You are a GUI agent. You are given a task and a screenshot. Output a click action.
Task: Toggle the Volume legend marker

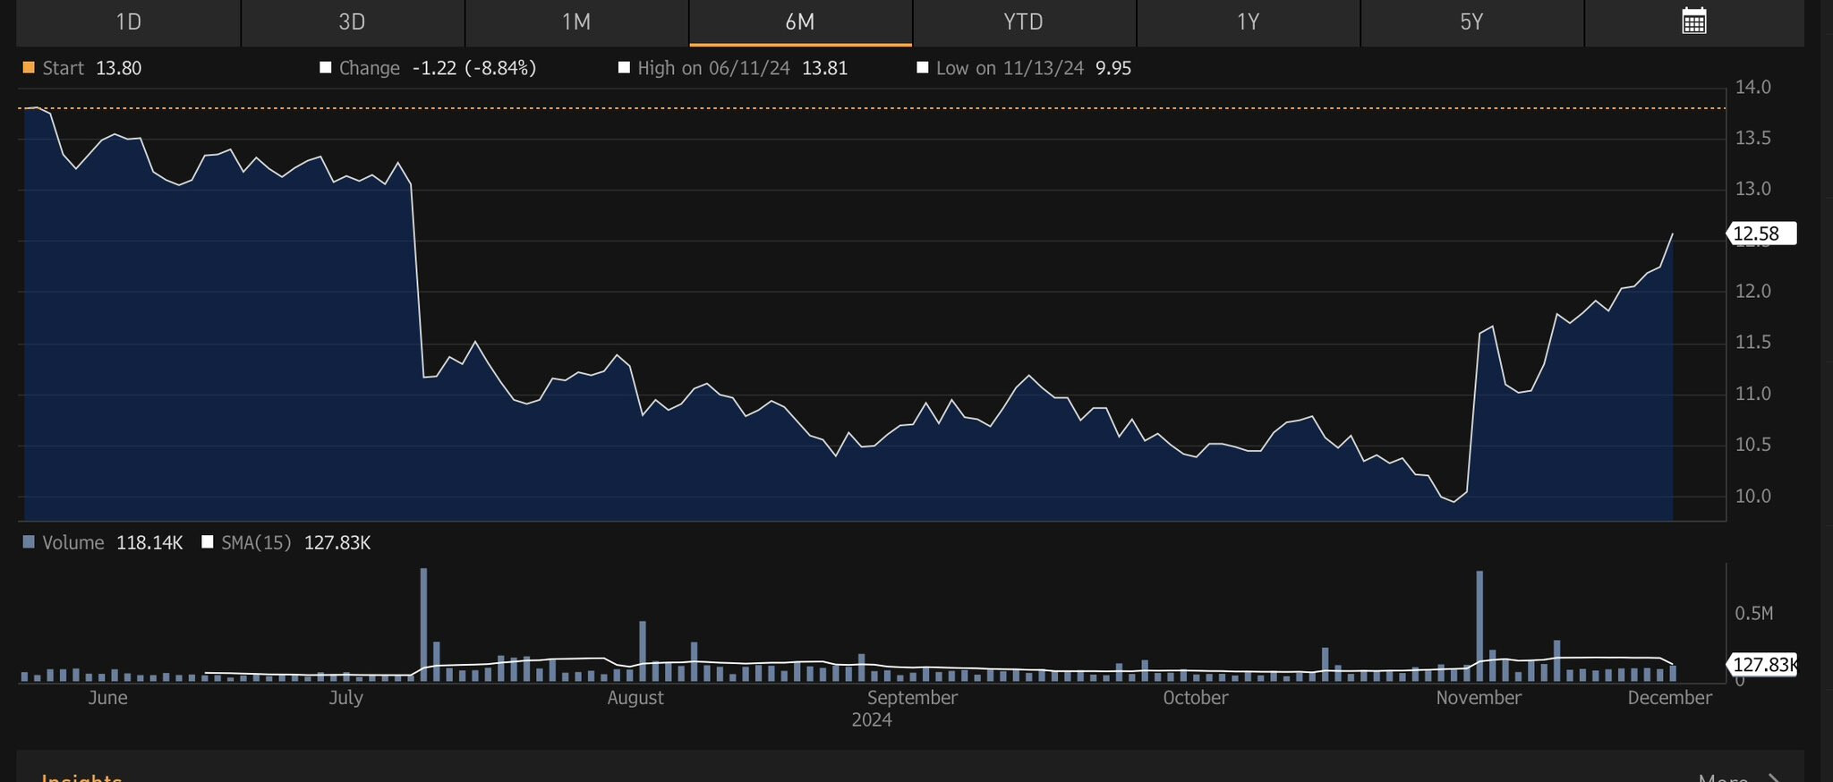(x=29, y=542)
